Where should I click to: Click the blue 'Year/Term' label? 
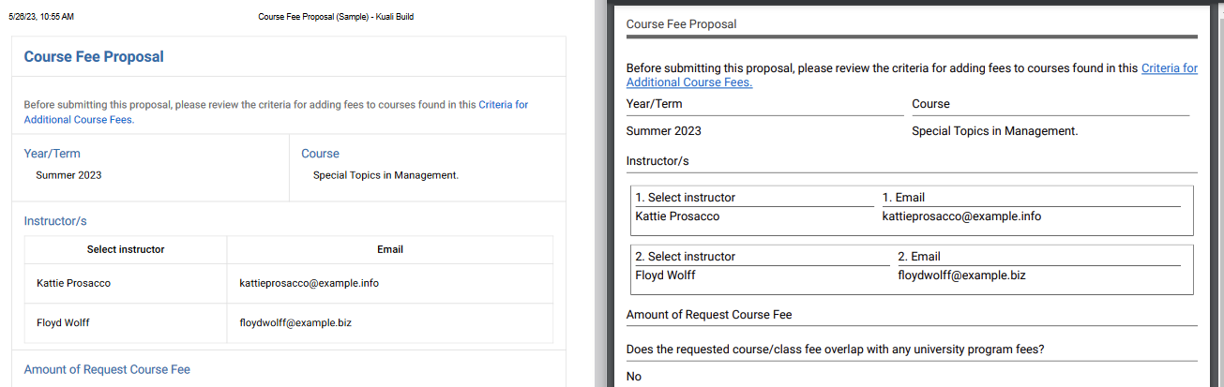(53, 154)
